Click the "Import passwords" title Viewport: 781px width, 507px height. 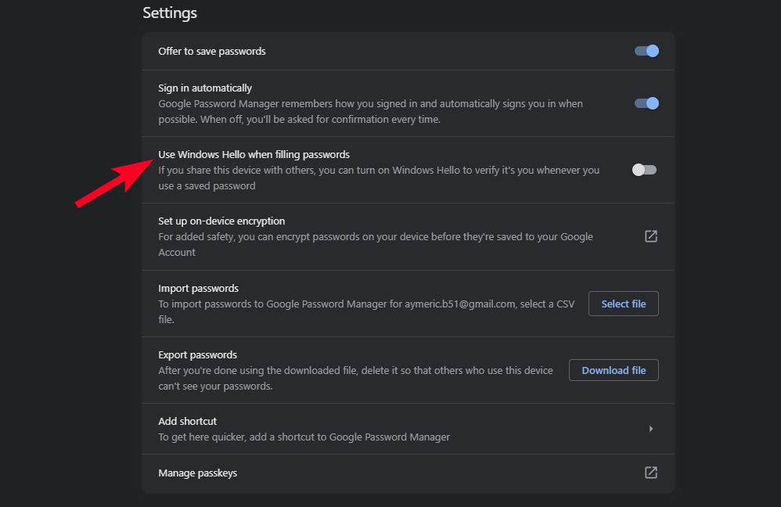click(x=198, y=289)
